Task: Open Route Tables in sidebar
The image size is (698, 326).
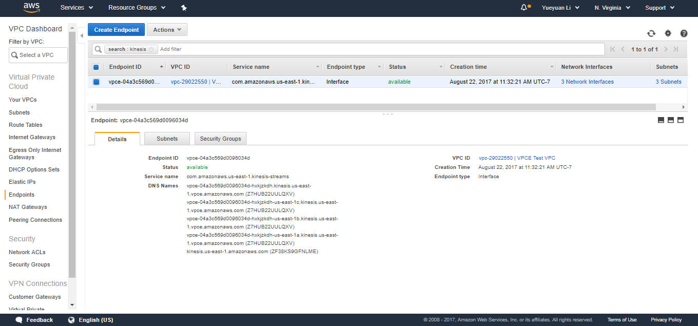Action: pos(25,125)
